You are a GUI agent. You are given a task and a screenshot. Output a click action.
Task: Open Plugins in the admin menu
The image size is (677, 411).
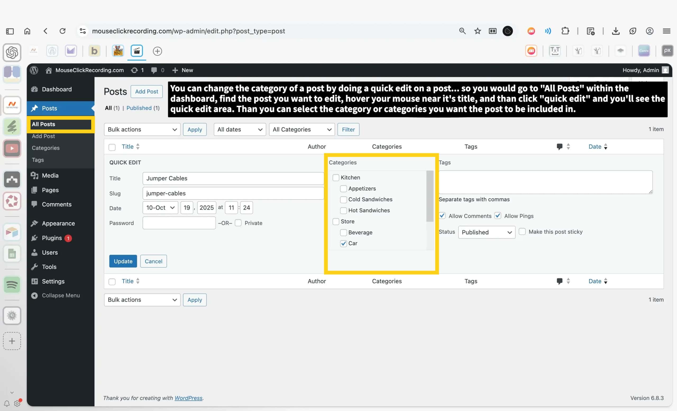[x=52, y=238]
